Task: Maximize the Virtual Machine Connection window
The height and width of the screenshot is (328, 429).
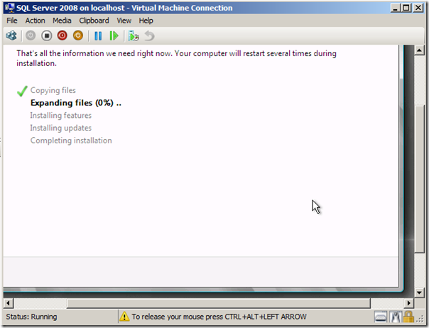Action: 406,8
